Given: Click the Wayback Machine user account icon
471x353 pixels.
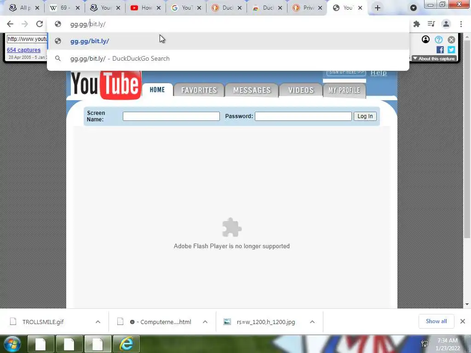Looking at the screenshot, I should coord(425,40).
